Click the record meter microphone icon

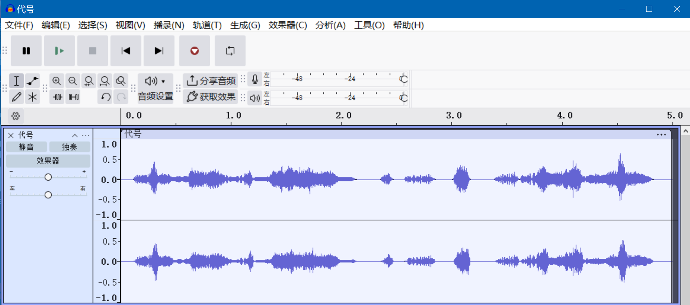(x=255, y=79)
